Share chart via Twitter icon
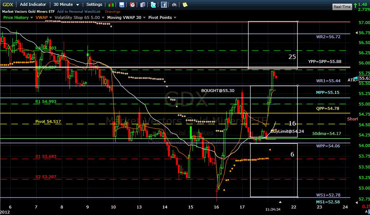Screen dimensions: 370x215 pos(153,5)
